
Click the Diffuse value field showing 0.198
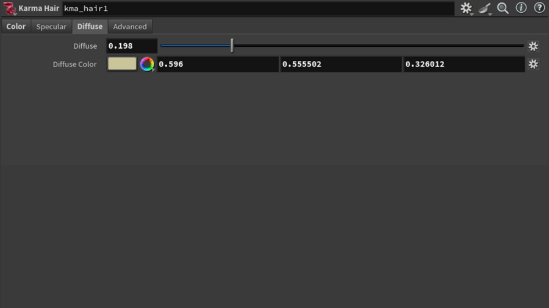coord(132,46)
